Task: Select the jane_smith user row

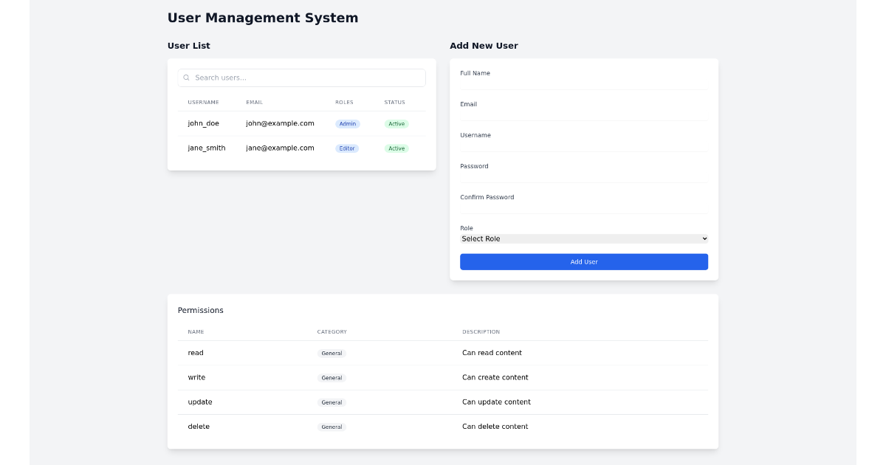Action: [301, 148]
